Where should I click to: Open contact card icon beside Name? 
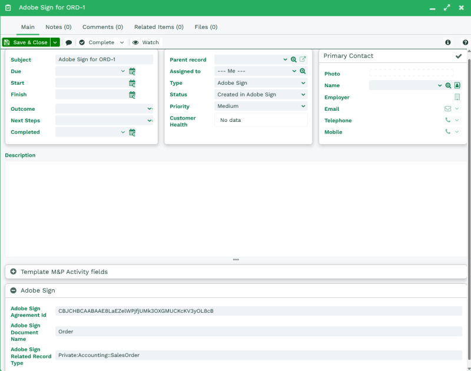click(x=457, y=85)
